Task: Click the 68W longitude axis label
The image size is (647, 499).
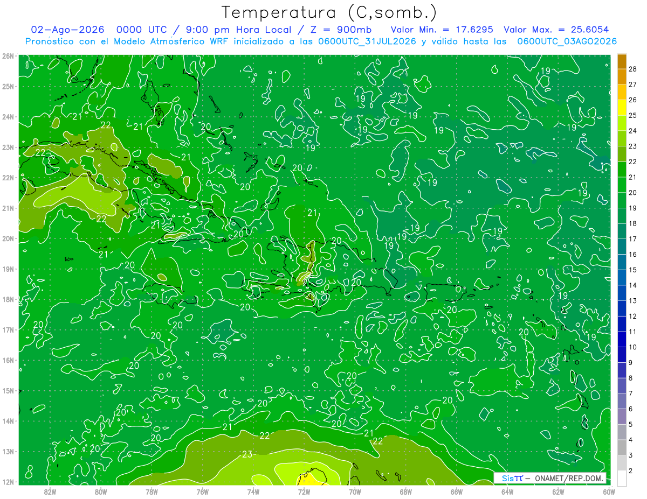Action: [405, 491]
